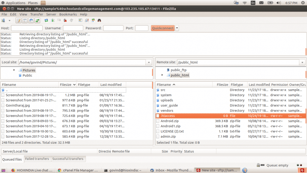The image size is (307, 173).
Task: Search remote files with binoculars icon
Action: coord(99,20)
